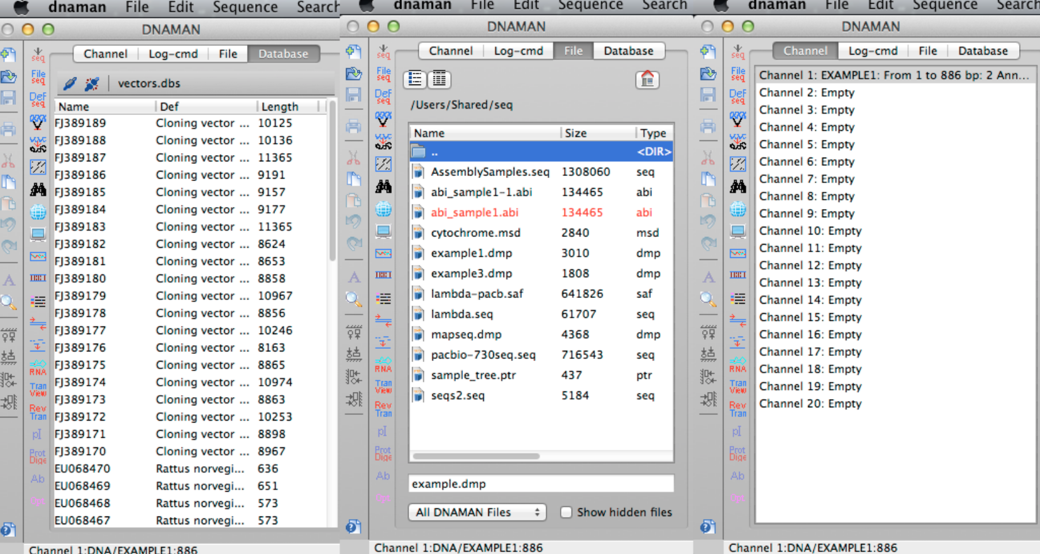Image resolution: width=1040 pixels, height=554 pixels.
Task: Click the colored list icon in middle window
Action: (383, 298)
